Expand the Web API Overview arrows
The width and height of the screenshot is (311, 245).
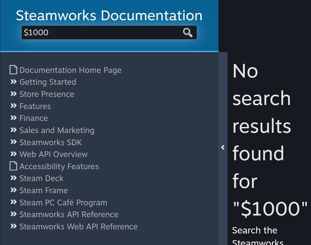pyautogui.click(x=13, y=154)
